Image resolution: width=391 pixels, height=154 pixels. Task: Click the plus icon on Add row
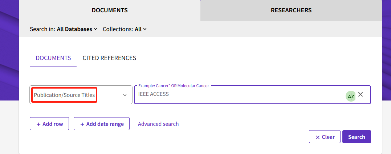tap(38, 124)
